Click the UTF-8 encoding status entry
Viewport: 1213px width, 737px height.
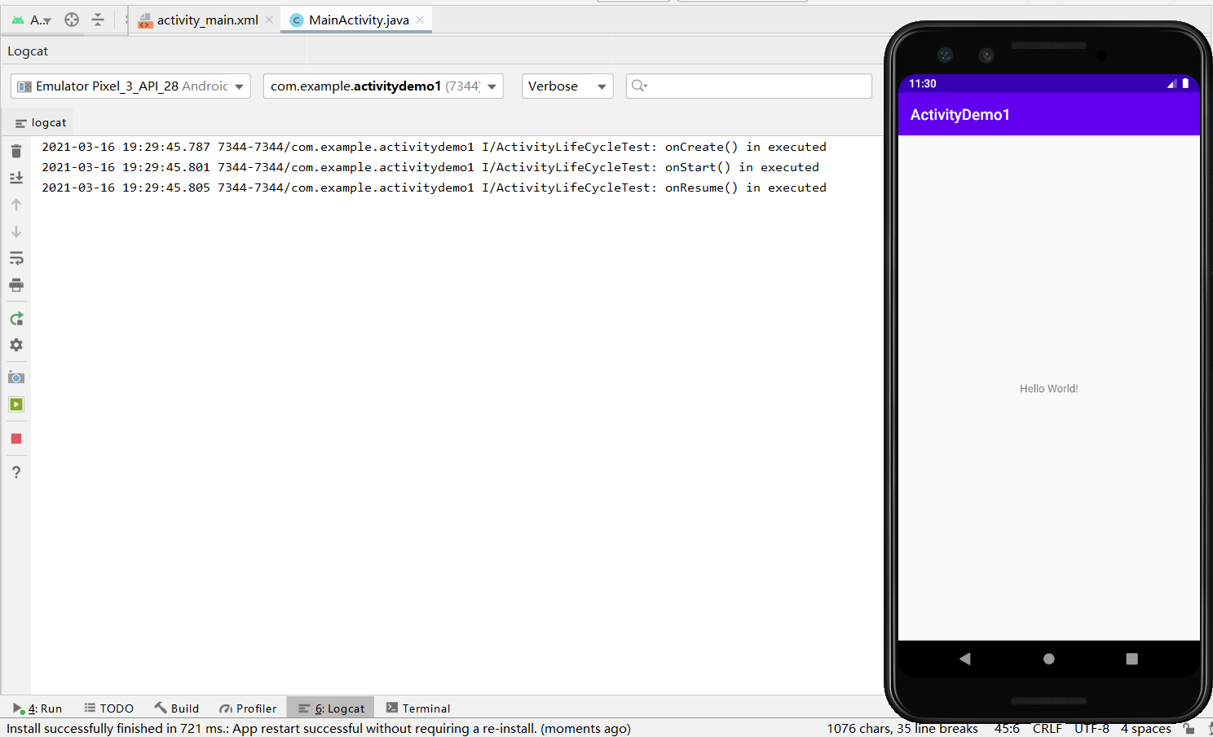click(1092, 729)
